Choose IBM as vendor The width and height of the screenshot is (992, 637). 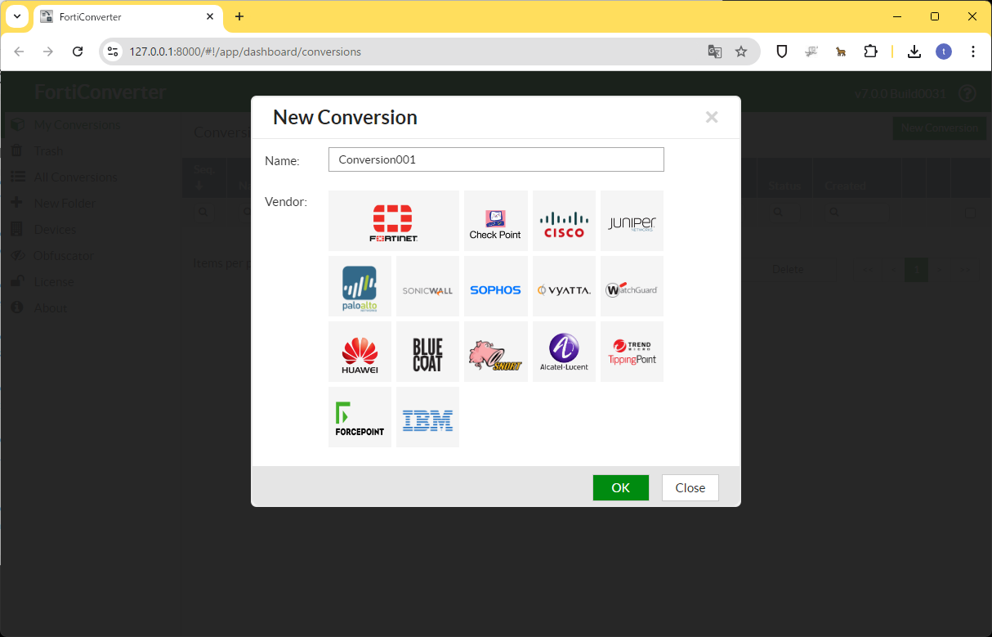tap(427, 417)
